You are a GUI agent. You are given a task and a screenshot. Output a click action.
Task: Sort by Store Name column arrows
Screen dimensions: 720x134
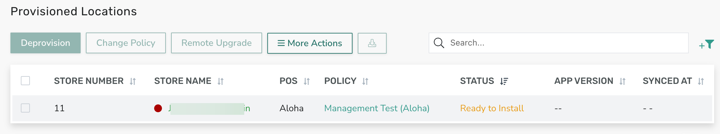pos(220,81)
